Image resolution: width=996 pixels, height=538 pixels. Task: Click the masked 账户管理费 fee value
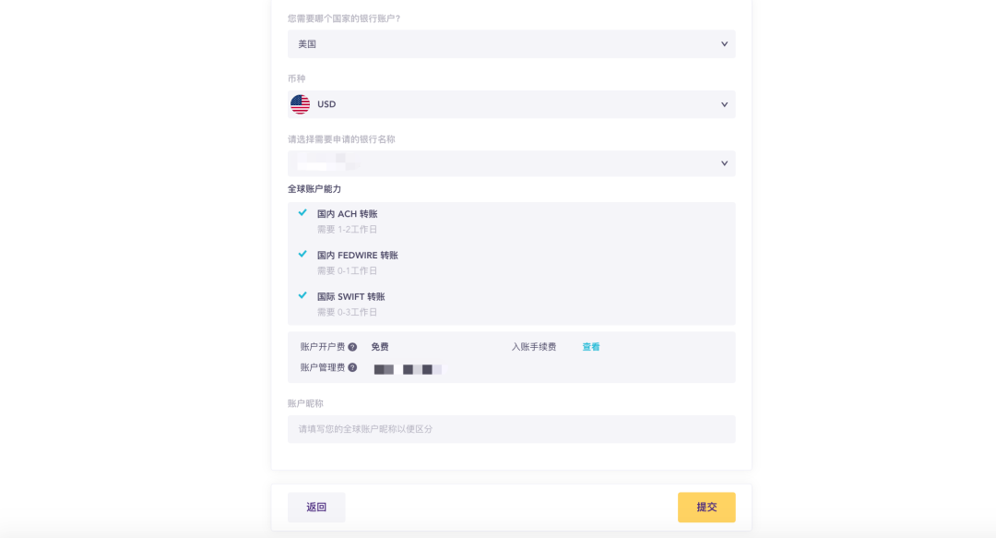(x=406, y=368)
